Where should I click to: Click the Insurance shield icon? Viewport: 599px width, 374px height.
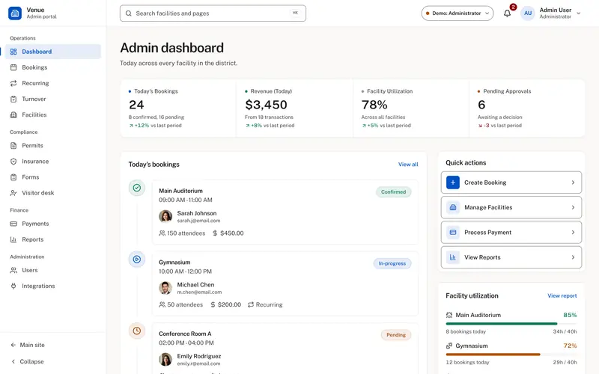13,162
